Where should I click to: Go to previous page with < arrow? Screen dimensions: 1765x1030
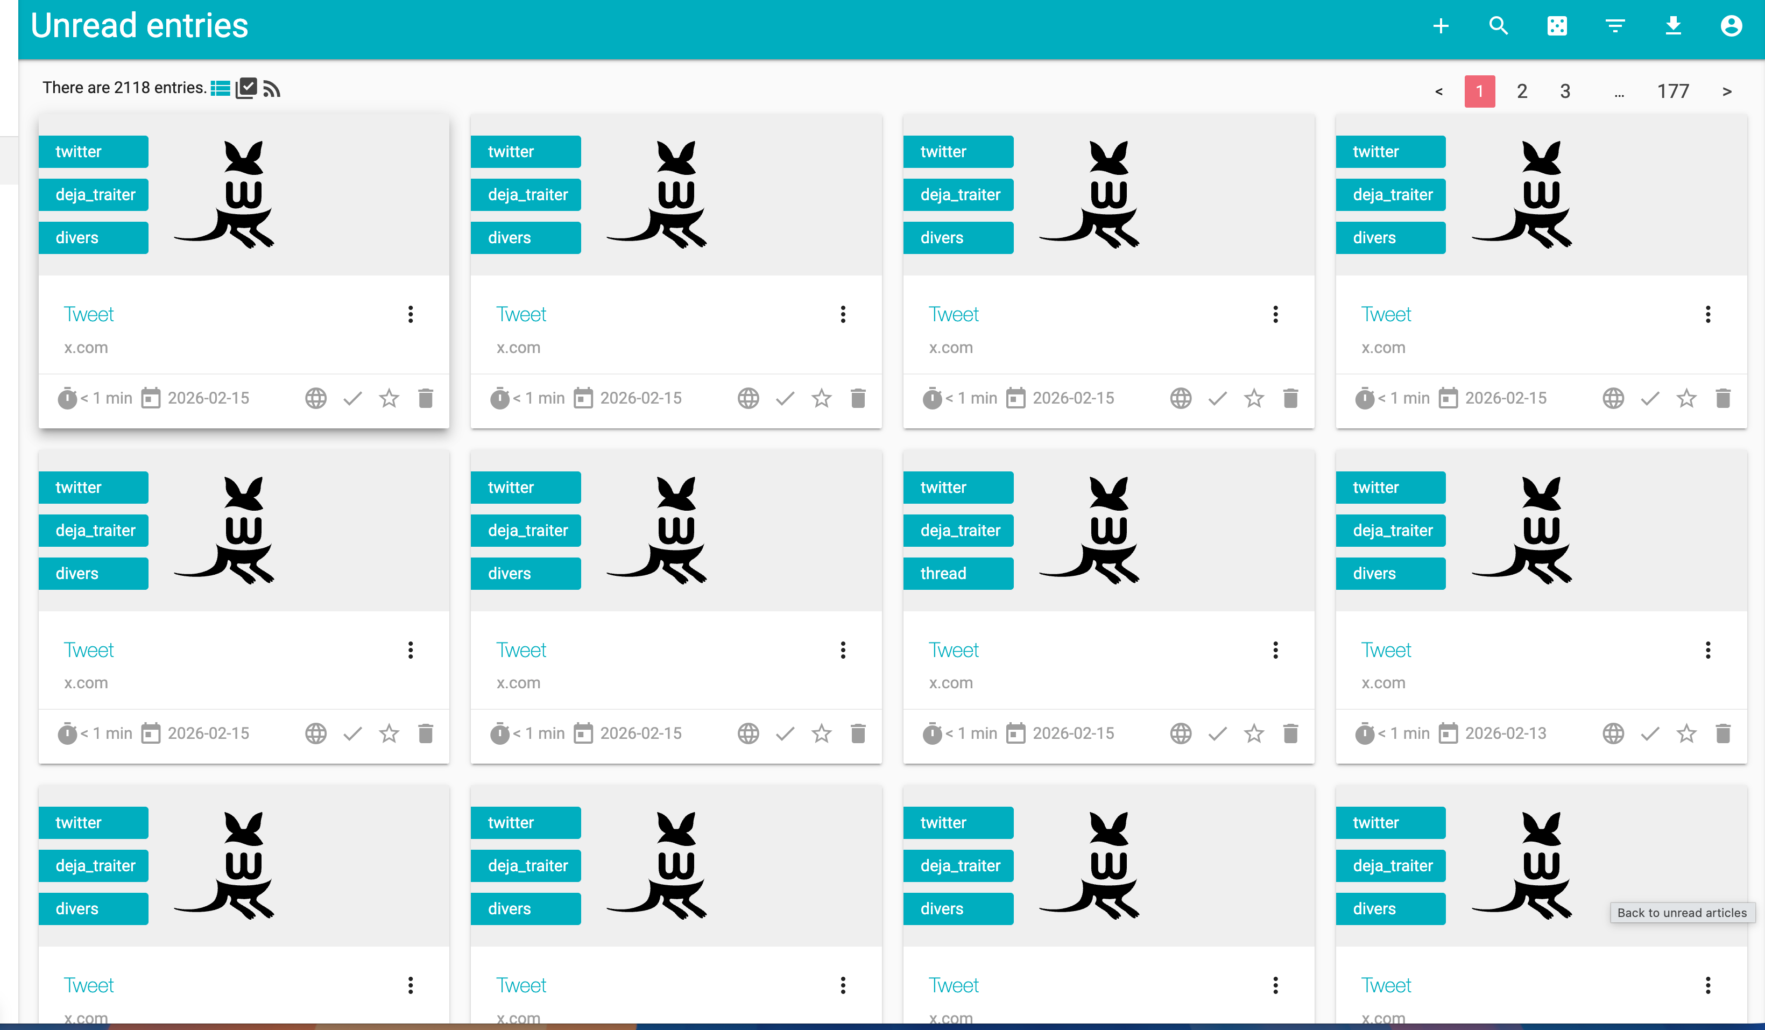point(1438,91)
